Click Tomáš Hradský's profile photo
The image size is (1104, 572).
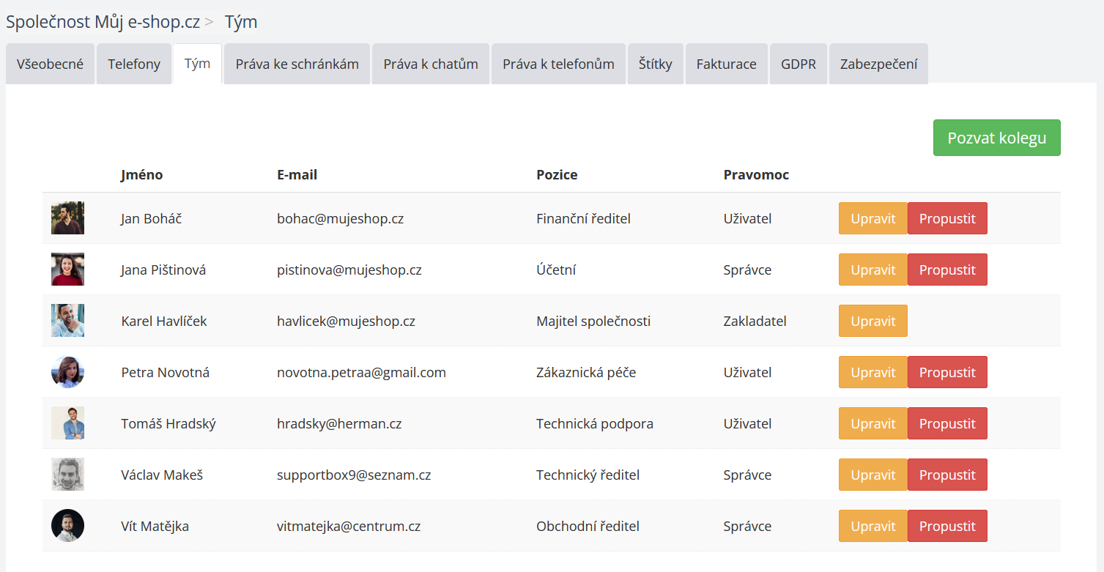67,423
